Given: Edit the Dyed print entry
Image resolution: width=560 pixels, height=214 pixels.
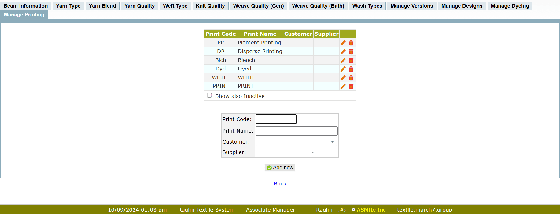Looking at the screenshot, I should pos(343,69).
